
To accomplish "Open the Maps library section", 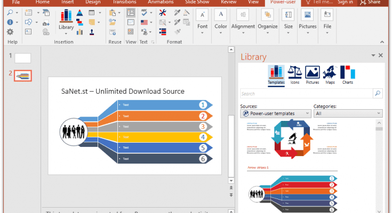I will 330,75.
